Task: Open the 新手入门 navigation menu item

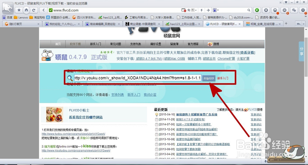Action: [x=95, y=44]
